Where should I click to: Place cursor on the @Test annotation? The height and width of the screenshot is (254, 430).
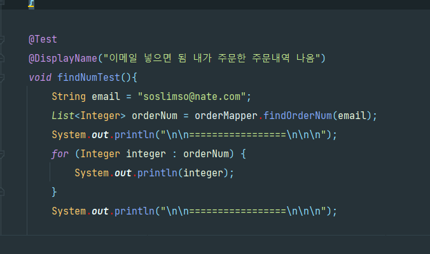[x=43, y=39]
